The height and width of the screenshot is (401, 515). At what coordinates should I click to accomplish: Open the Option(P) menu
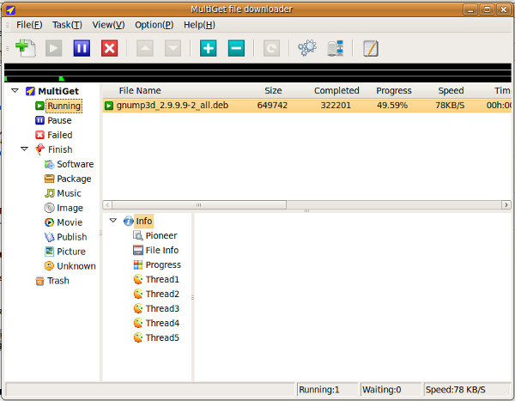[154, 25]
